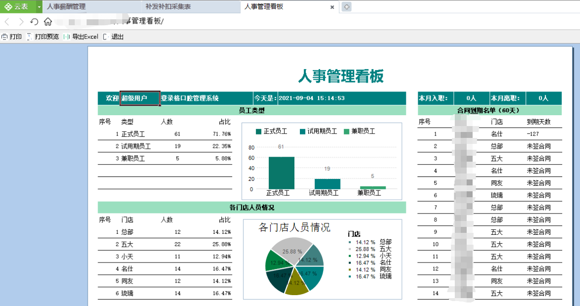Refresh the current page
The height and width of the screenshot is (306, 580).
pos(35,22)
